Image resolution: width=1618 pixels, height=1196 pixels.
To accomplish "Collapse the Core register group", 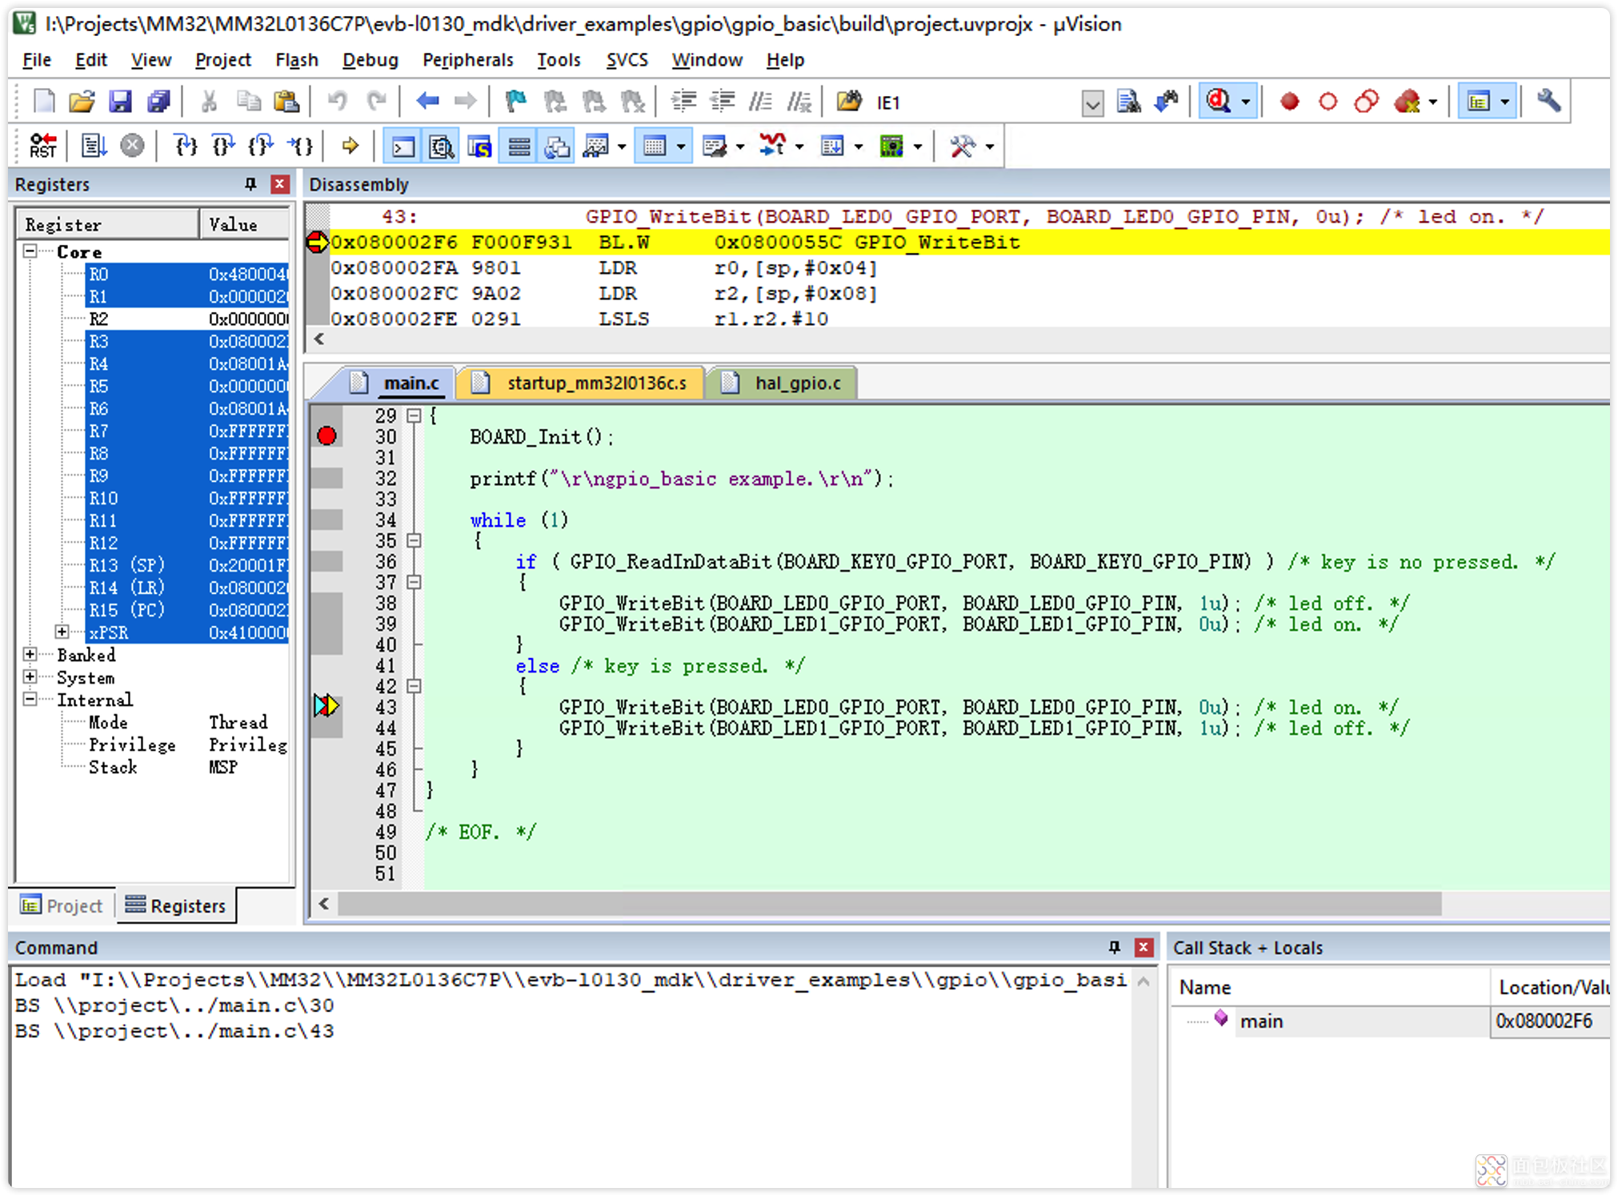I will coord(30,251).
